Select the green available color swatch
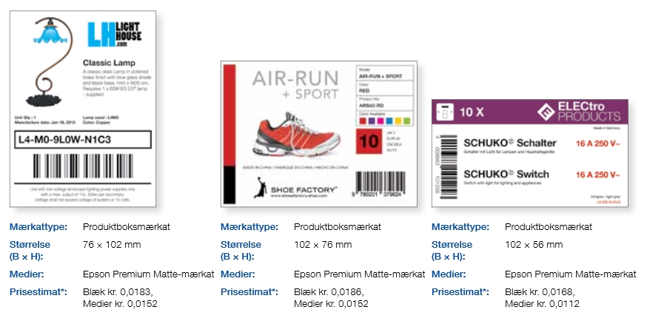 click(406, 121)
